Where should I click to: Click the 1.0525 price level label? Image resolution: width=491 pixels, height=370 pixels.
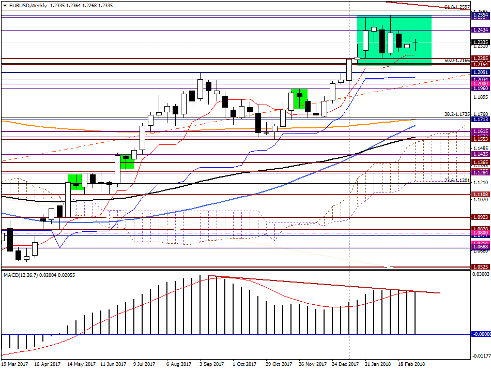(x=481, y=267)
